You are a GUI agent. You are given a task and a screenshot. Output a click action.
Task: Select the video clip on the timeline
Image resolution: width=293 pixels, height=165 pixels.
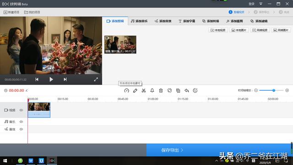point(39,110)
